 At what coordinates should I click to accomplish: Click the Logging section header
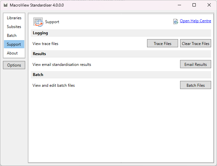pyautogui.click(x=121, y=33)
